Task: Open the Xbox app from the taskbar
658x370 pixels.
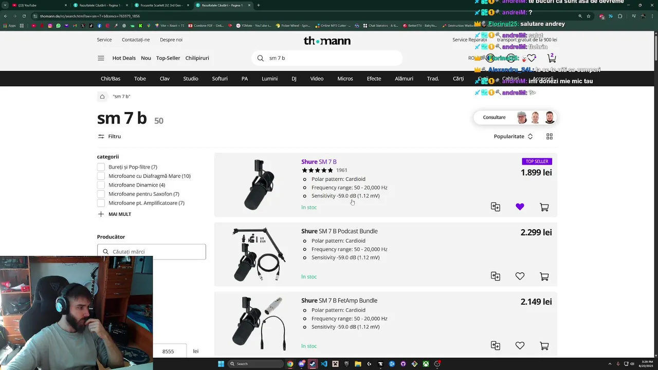Action: [426, 364]
